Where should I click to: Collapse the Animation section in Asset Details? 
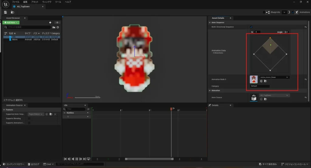click(x=210, y=90)
